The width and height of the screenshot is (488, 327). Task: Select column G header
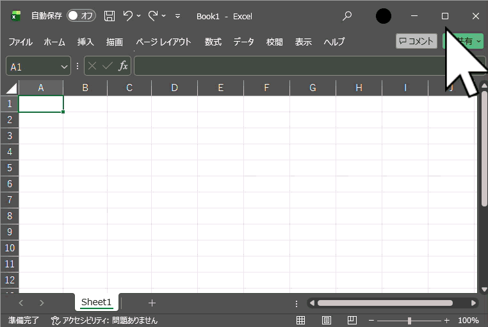click(x=313, y=88)
